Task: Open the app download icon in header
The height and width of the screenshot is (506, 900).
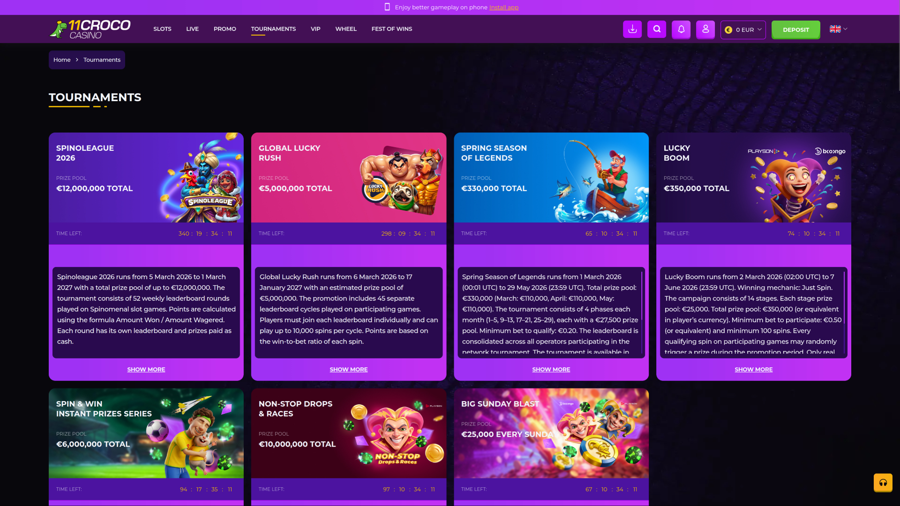Action: (632, 29)
